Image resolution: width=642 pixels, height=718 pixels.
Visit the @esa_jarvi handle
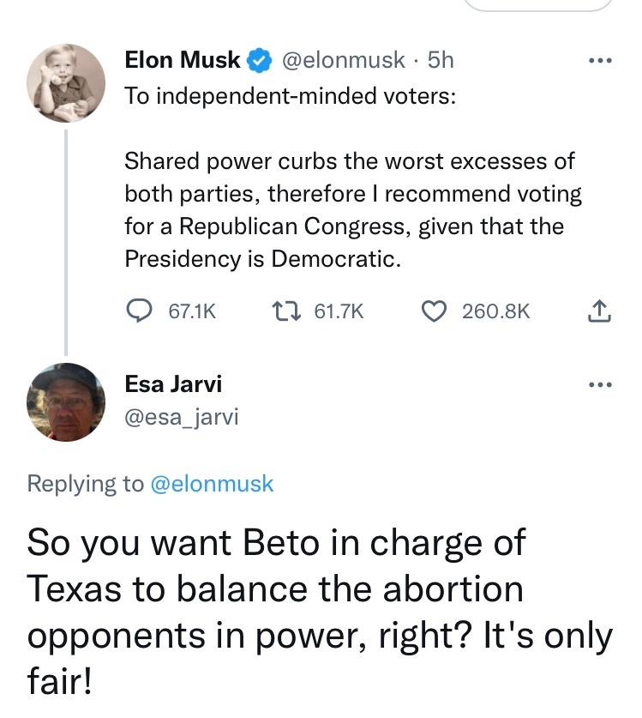click(182, 417)
